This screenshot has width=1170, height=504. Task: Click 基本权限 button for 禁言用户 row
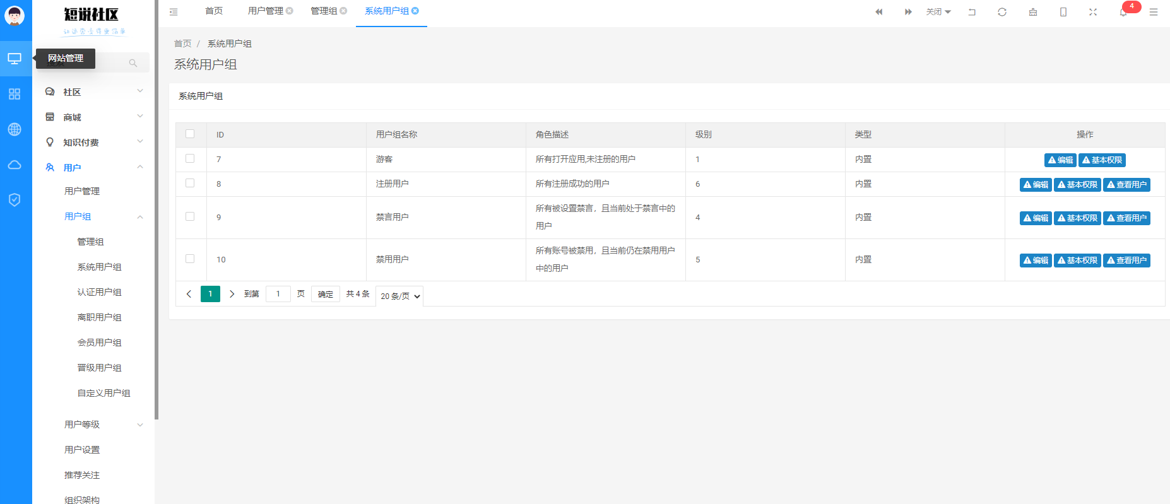point(1077,218)
